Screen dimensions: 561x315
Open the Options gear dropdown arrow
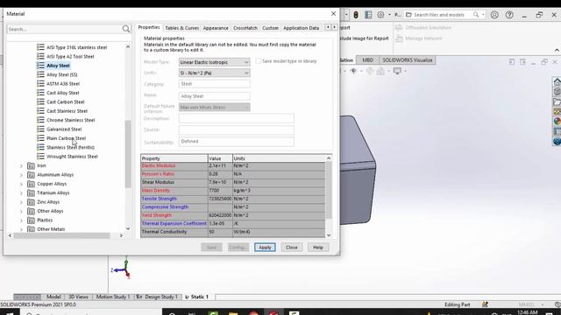(389, 15)
